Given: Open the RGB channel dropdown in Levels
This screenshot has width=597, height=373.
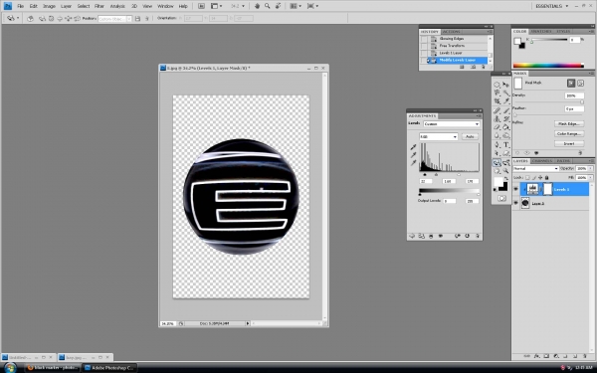Looking at the screenshot, I should [x=438, y=136].
